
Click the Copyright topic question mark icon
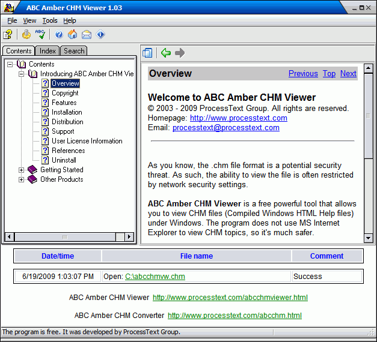pyautogui.click(x=45, y=93)
